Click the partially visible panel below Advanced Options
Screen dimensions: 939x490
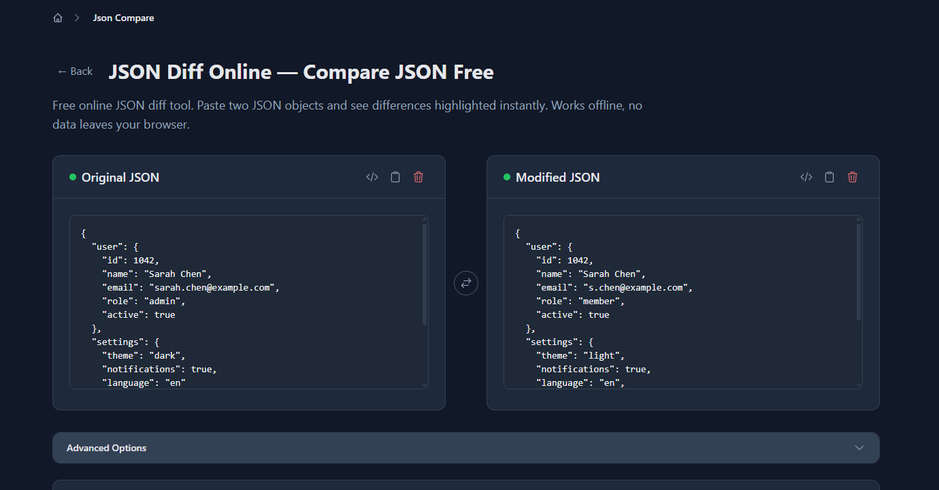pyautogui.click(x=465, y=485)
